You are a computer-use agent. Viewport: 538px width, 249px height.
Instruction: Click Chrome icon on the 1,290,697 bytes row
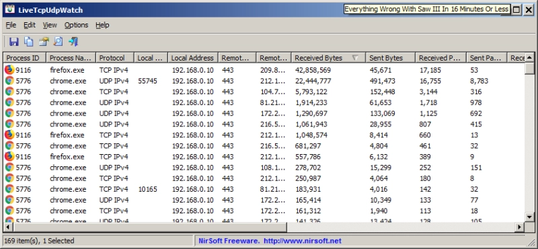(x=9, y=113)
